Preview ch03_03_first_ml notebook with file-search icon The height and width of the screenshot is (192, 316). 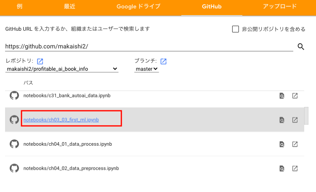pos(282,120)
